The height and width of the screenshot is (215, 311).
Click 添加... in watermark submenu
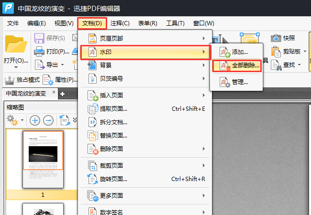click(236, 52)
